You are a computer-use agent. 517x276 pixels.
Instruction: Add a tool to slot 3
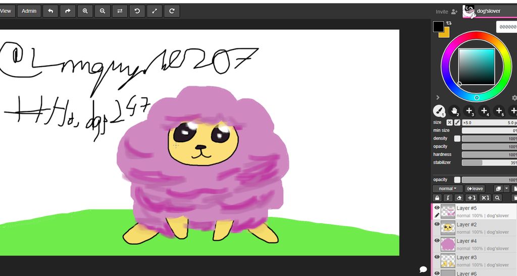[x=469, y=111]
